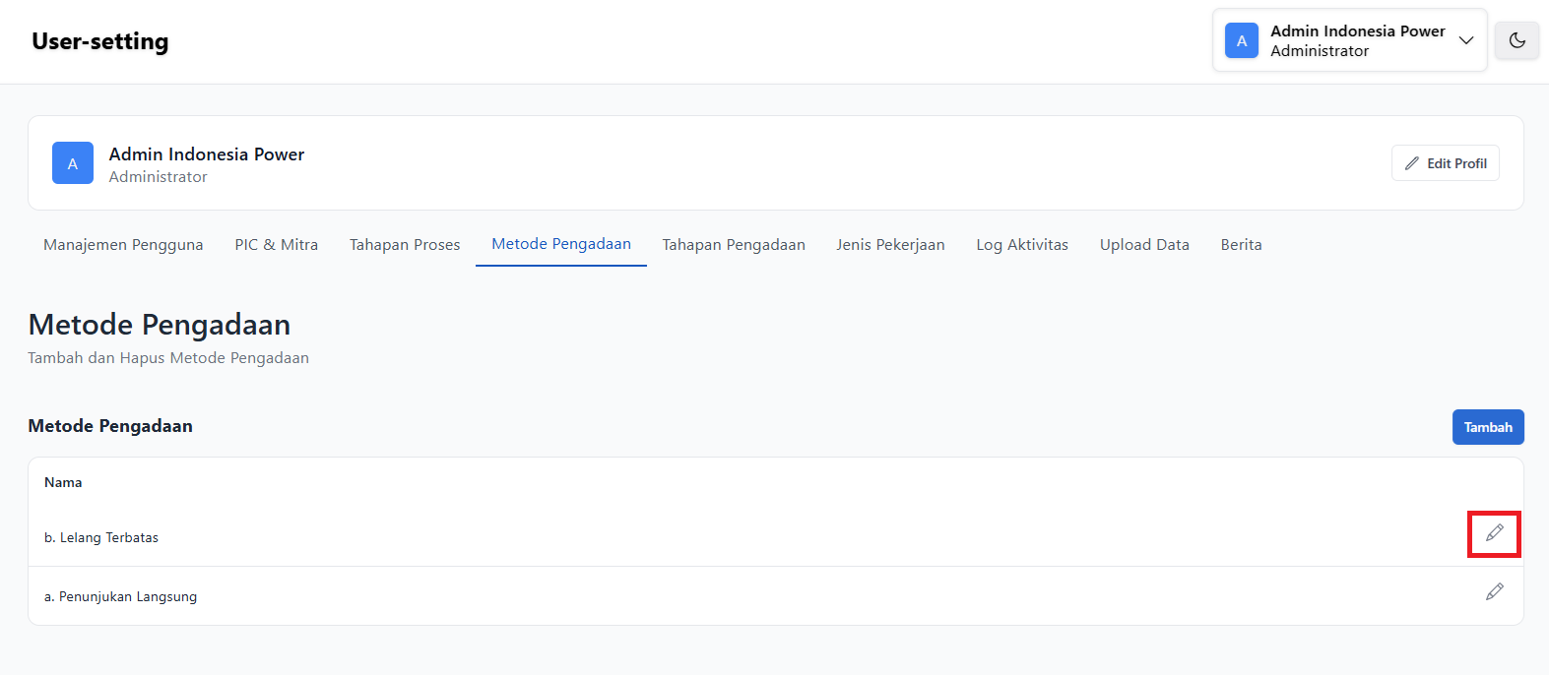Click the profile card 'A' avatar
This screenshot has width=1549, height=675.
pyautogui.click(x=73, y=163)
